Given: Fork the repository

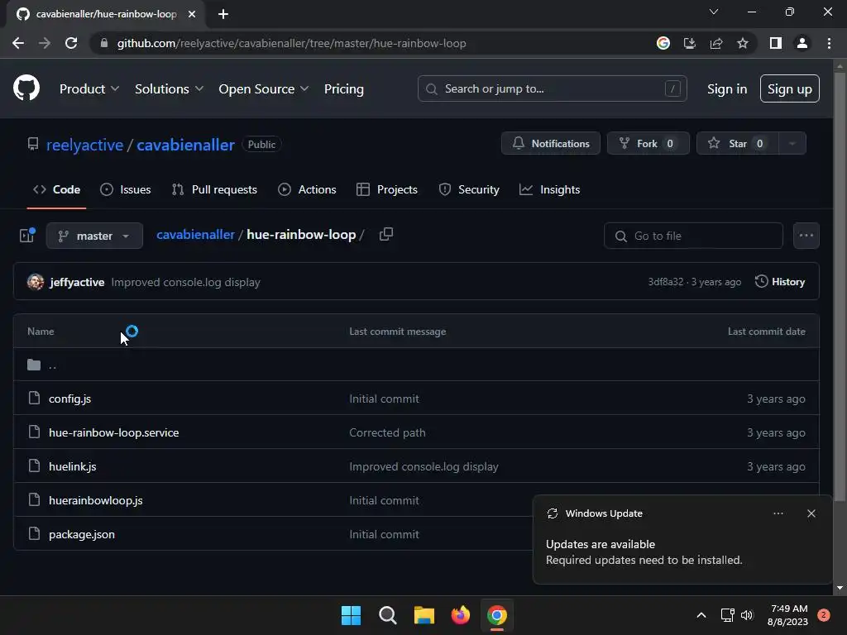Looking at the screenshot, I should (648, 143).
